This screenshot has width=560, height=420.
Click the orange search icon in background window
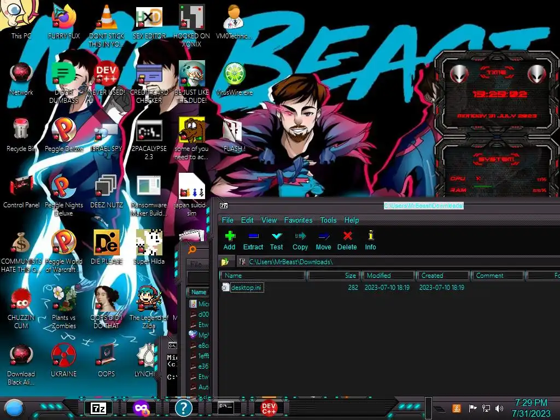point(192,249)
